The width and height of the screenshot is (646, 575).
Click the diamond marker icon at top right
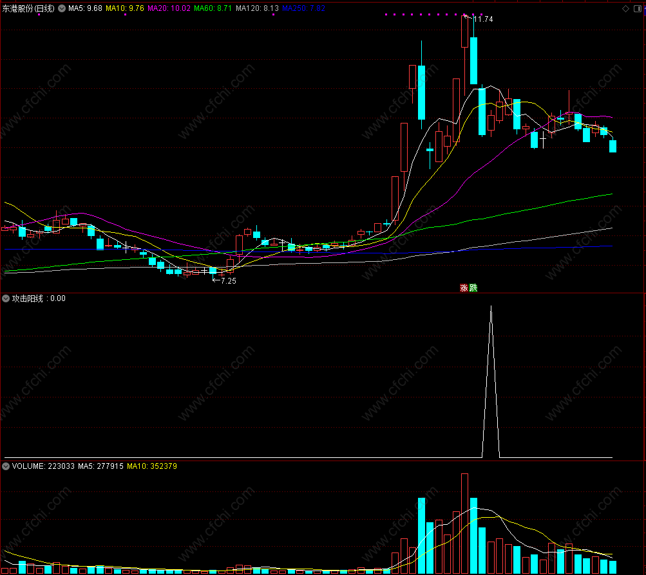(625, 8)
